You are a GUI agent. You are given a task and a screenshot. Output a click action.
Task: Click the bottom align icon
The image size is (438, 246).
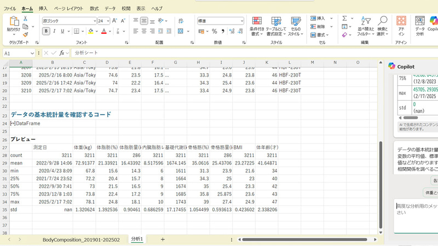coord(152,21)
